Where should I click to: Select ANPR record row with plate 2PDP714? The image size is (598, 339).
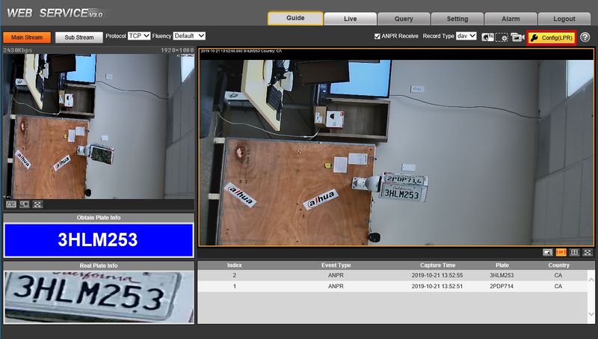(x=392, y=287)
